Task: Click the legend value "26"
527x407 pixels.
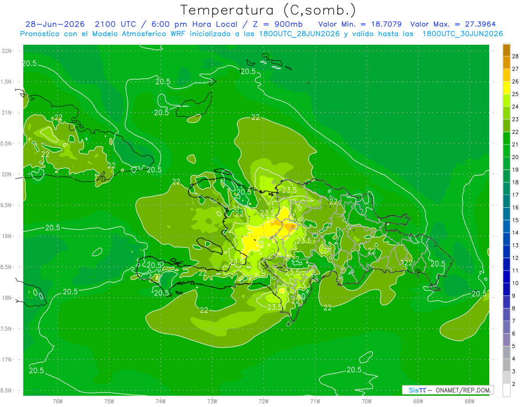Action: pyautogui.click(x=516, y=82)
